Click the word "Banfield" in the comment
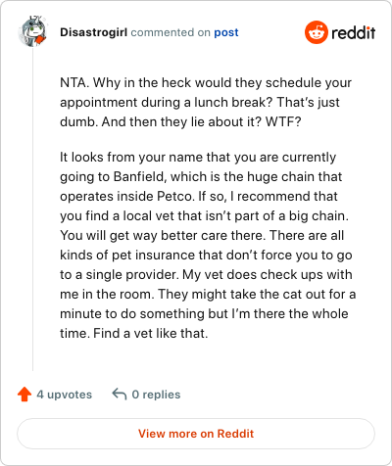 tap(140, 176)
